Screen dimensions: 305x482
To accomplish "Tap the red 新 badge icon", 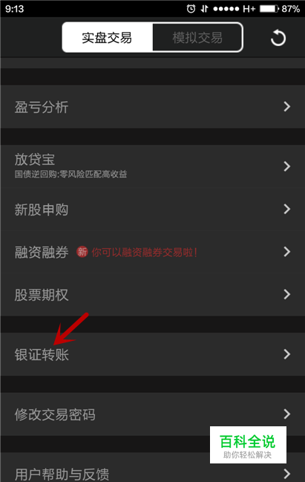I will 82,252.
